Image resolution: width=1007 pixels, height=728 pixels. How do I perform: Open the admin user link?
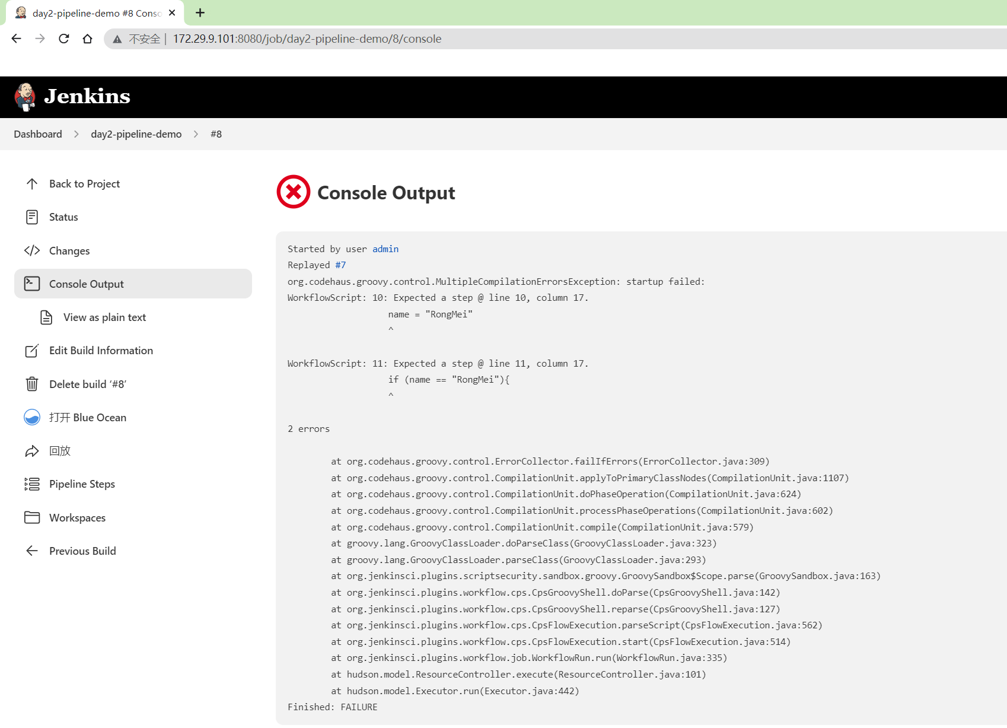pyautogui.click(x=385, y=249)
